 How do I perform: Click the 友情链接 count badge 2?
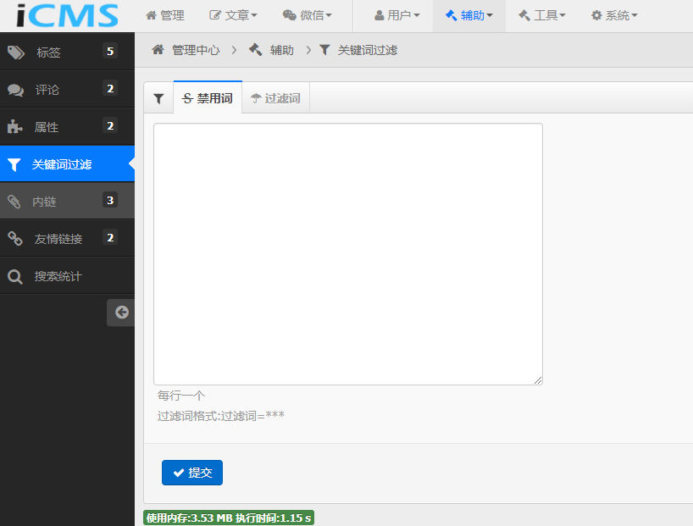(x=110, y=237)
